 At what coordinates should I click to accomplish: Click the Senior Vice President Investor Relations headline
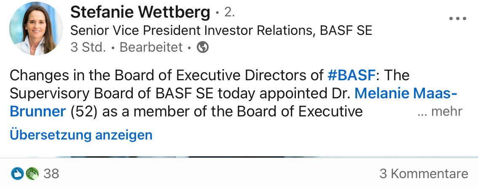[221, 31]
